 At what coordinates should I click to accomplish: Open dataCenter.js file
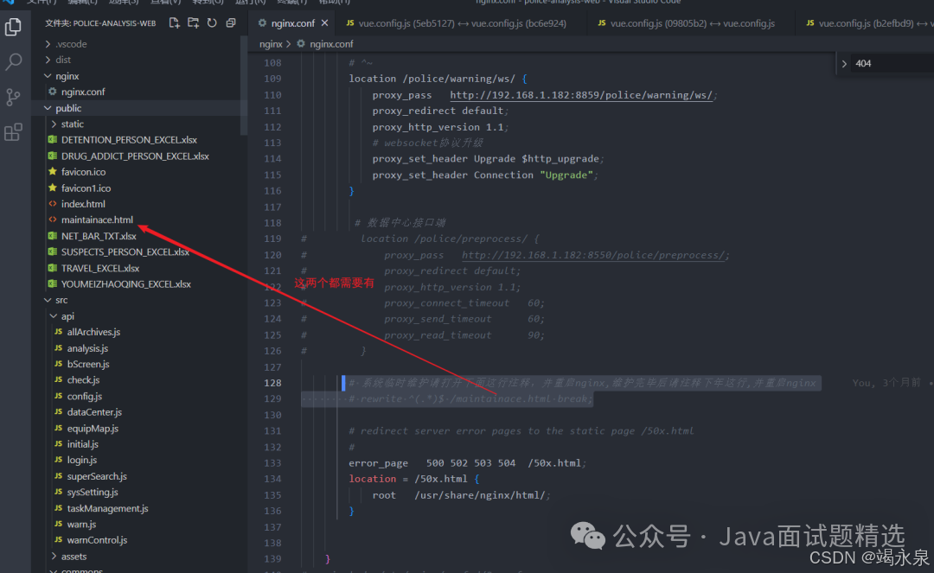click(x=94, y=411)
